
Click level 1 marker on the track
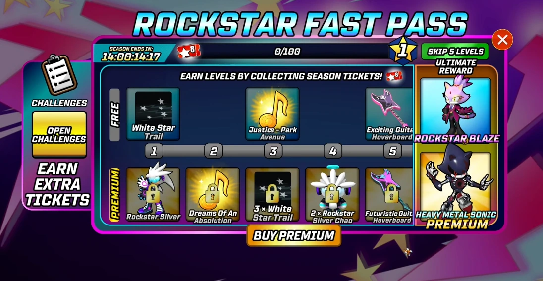point(154,151)
